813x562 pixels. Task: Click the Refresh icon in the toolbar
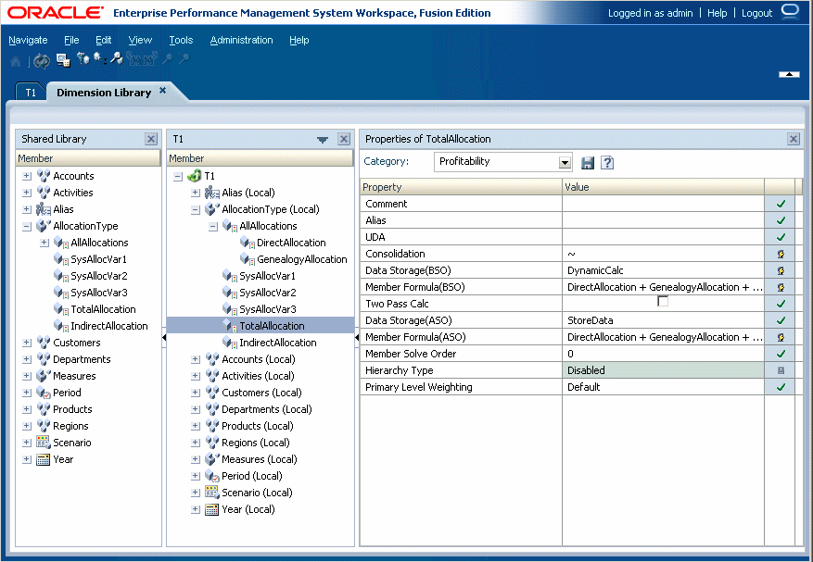coord(42,60)
